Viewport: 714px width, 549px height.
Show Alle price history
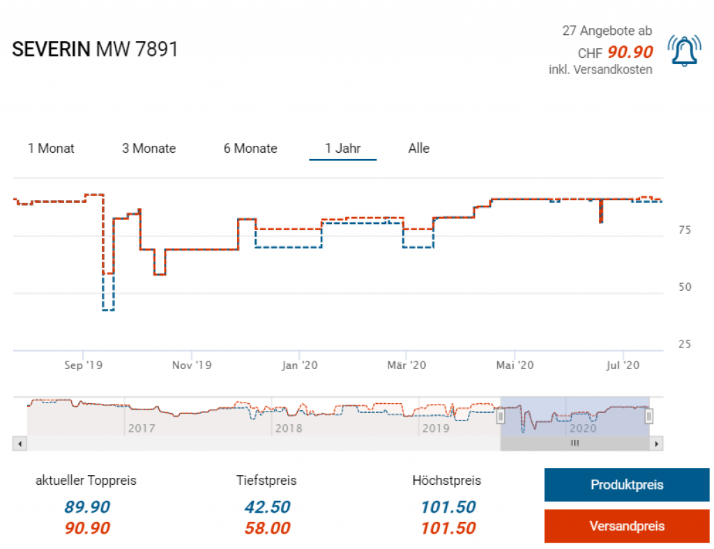point(419,149)
